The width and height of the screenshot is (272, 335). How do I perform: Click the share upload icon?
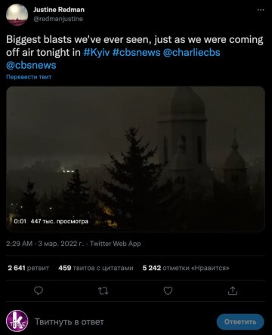coord(233,290)
